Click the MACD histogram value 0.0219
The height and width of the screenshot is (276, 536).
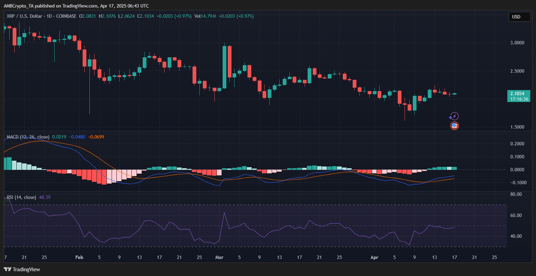[59, 137]
